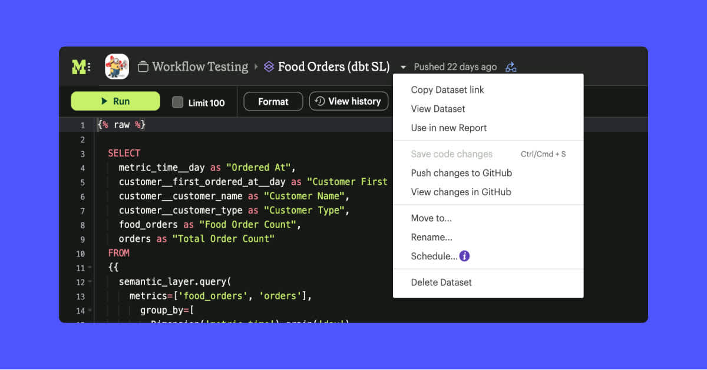The width and height of the screenshot is (707, 370).
Task: Open the Workflow Testing breadcrumb
Action: (x=200, y=66)
